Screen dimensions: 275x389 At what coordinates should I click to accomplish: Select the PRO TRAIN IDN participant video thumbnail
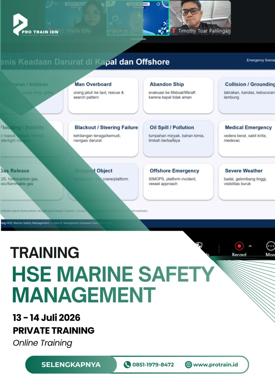[x=76, y=18]
